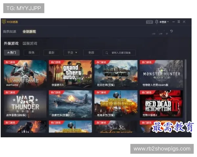Filter games by 热门
This screenshot has height=157, width=197.
pos(12,53)
